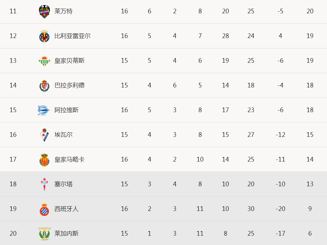Open the 塞尔塔 team link

click(x=63, y=184)
